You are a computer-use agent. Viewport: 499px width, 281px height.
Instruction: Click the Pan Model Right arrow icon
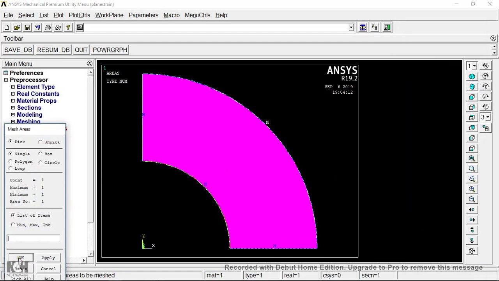(x=472, y=220)
